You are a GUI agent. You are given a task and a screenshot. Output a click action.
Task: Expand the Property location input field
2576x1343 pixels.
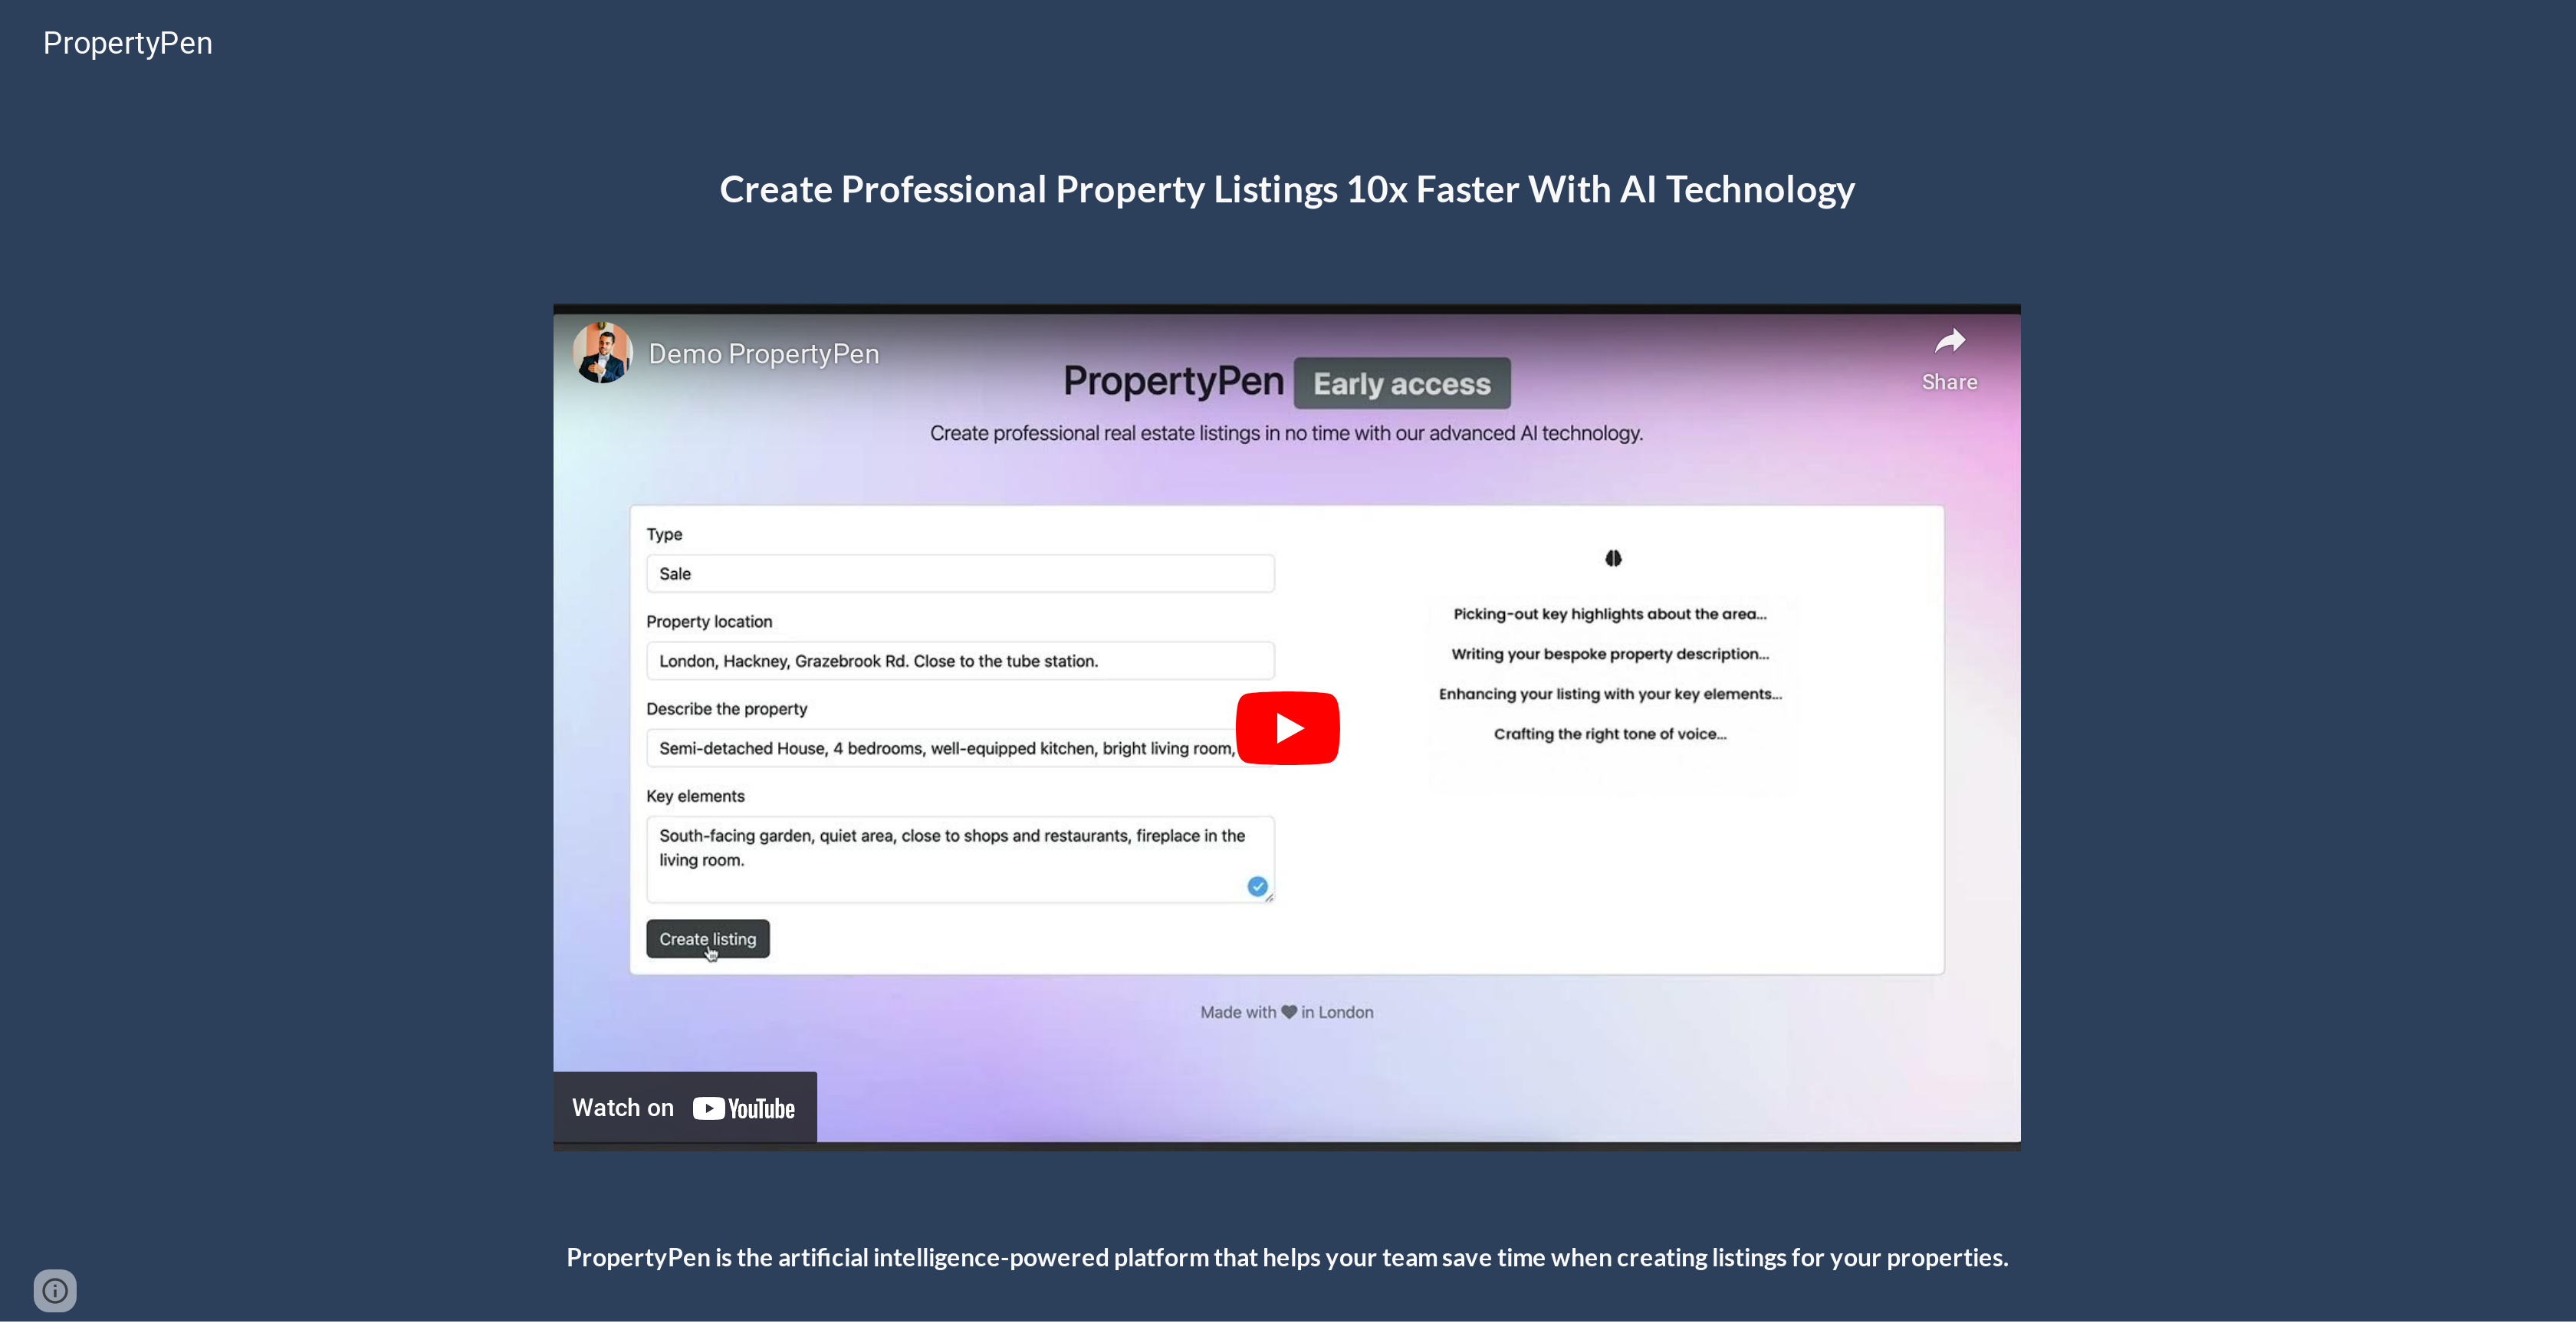[x=961, y=659]
